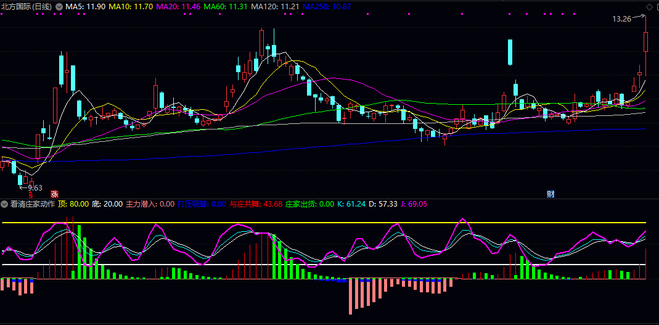Click the 主力潜入: 0.00 value
This screenshot has height=325, width=659.
pos(150,204)
